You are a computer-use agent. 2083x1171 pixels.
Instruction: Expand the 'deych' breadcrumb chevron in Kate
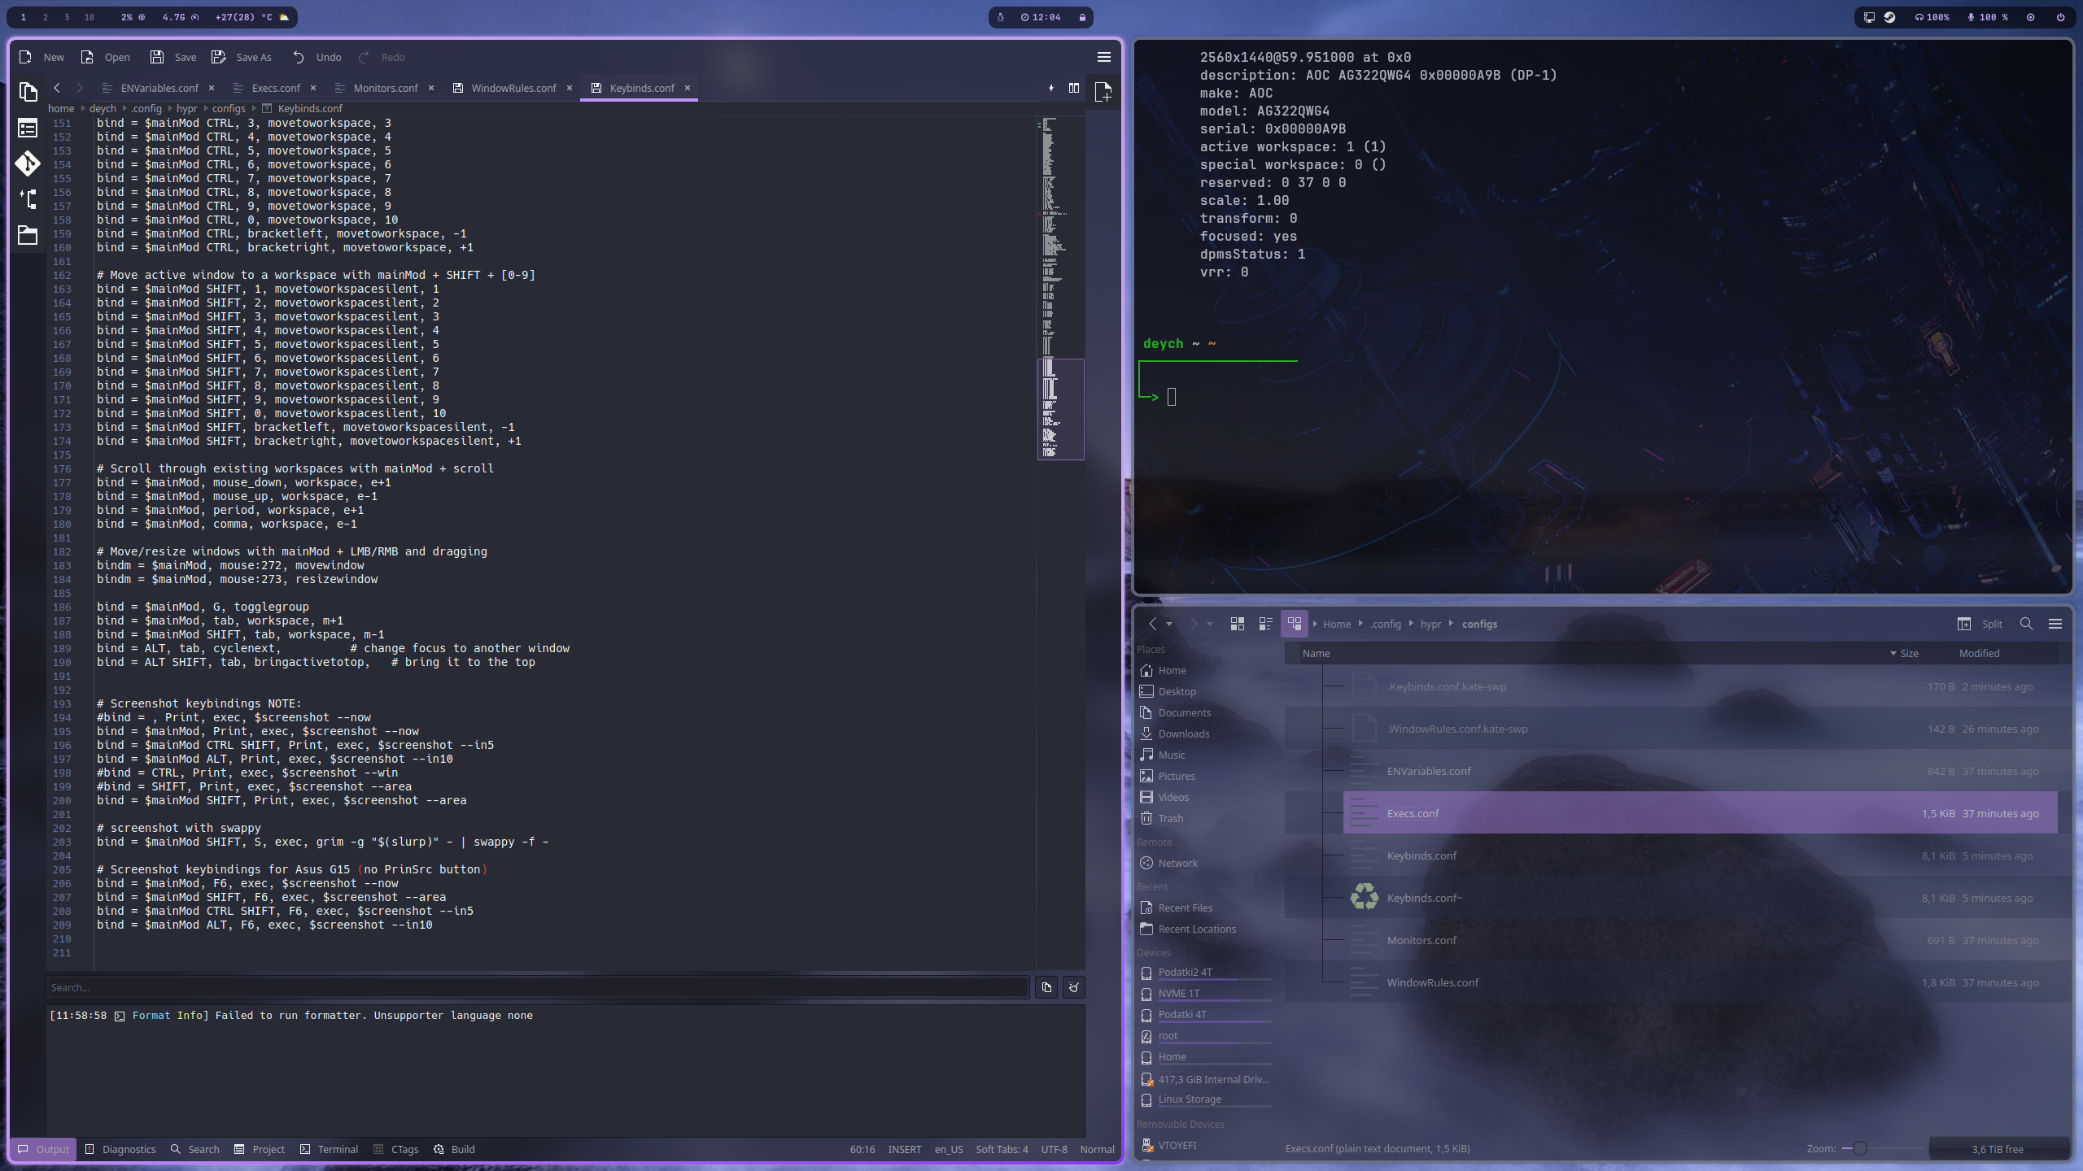point(124,108)
